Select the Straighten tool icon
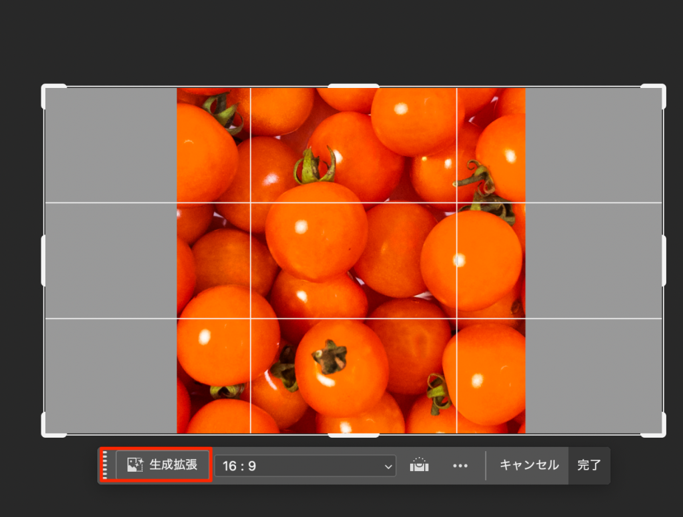This screenshot has width=683, height=517. 419,465
